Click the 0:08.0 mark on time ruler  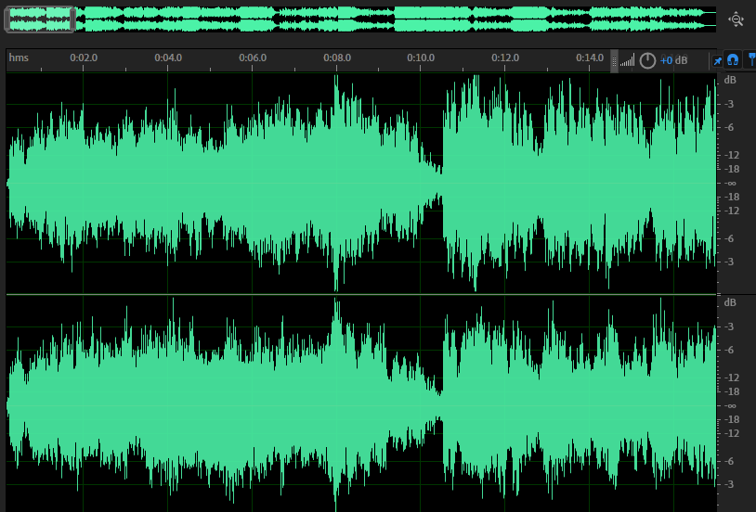[x=337, y=58]
